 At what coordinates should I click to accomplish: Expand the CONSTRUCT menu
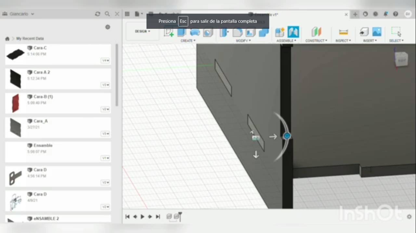[316, 41]
